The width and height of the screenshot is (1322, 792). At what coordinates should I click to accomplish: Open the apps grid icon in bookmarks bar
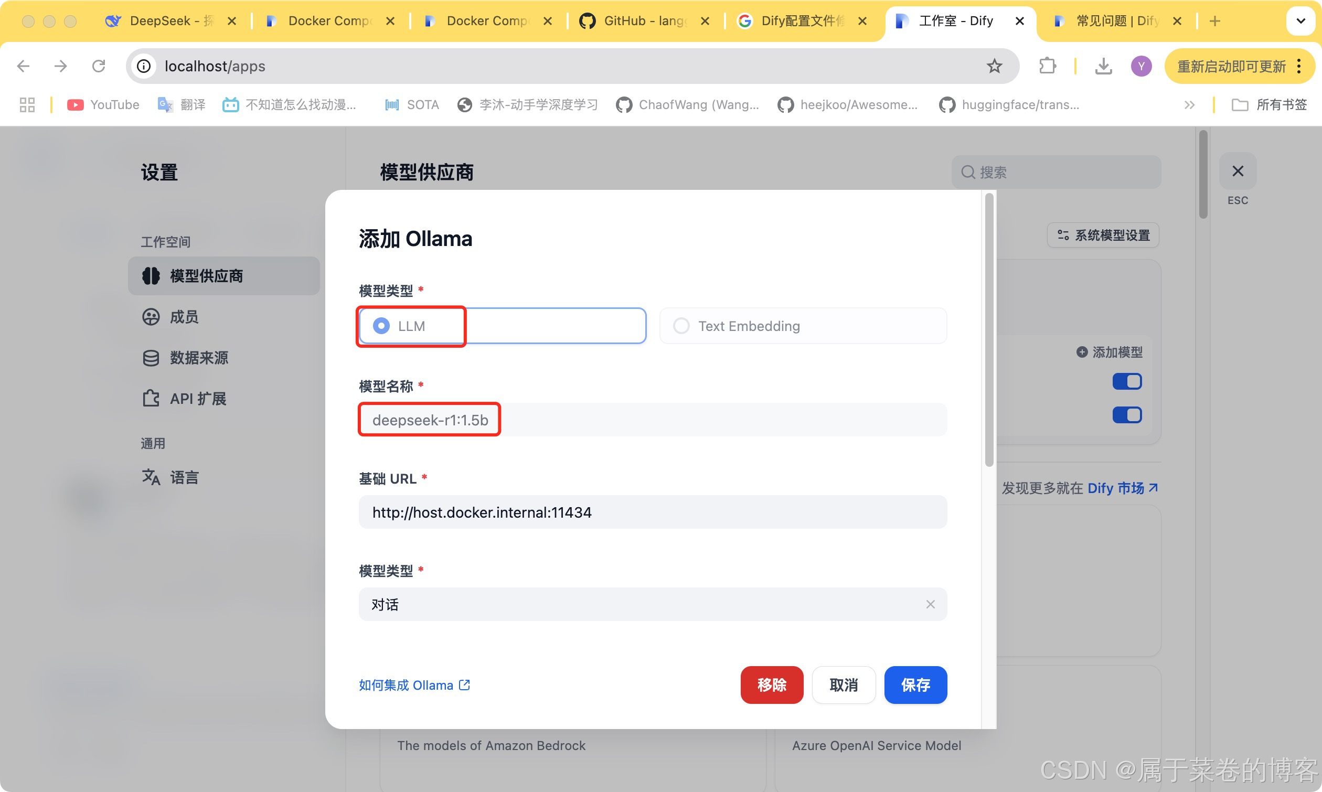tap(27, 104)
